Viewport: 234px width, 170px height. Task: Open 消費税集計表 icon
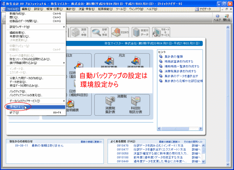[x=110, y=105]
